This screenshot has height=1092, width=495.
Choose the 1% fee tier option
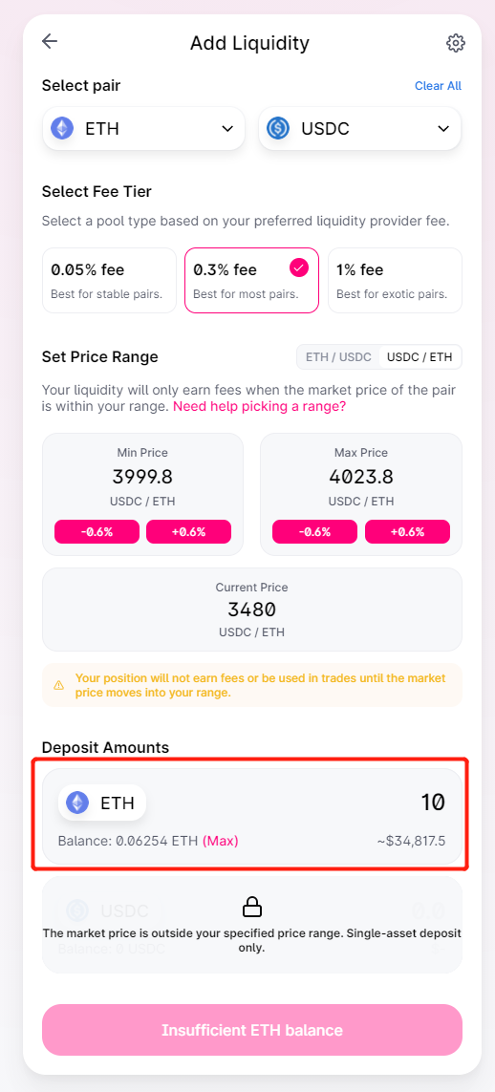coord(395,280)
